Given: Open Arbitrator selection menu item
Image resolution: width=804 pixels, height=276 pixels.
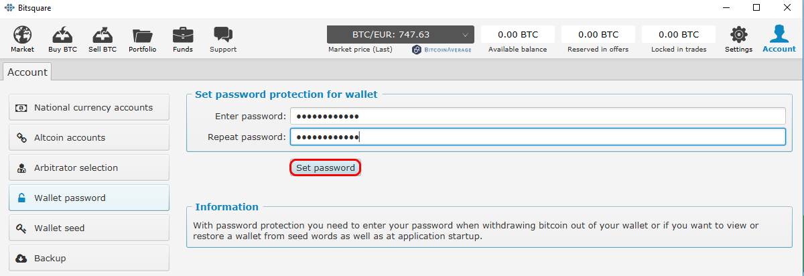Looking at the screenshot, I should coord(89,167).
